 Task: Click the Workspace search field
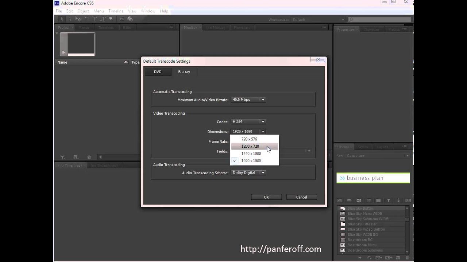pyautogui.click(x=379, y=20)
